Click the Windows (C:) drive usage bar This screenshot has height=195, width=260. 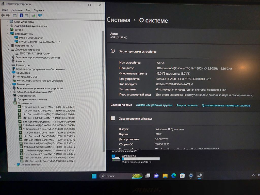pyautogui.click(x=141, y=159)
